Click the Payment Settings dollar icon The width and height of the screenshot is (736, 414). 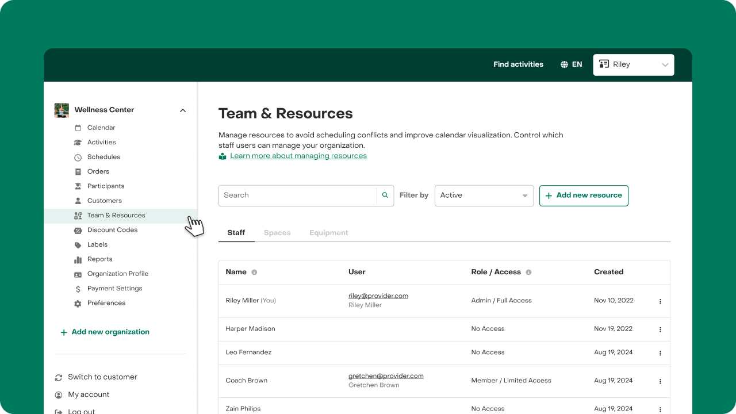click(x=78, y=289)
